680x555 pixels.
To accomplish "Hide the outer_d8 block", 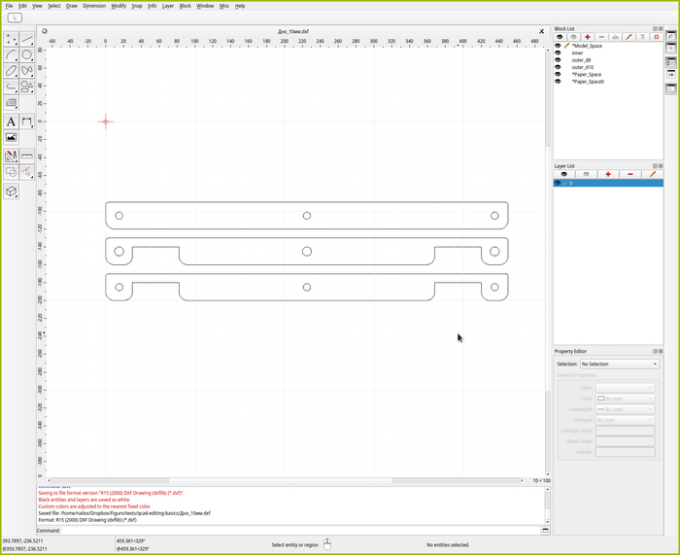I will point(558,59).
